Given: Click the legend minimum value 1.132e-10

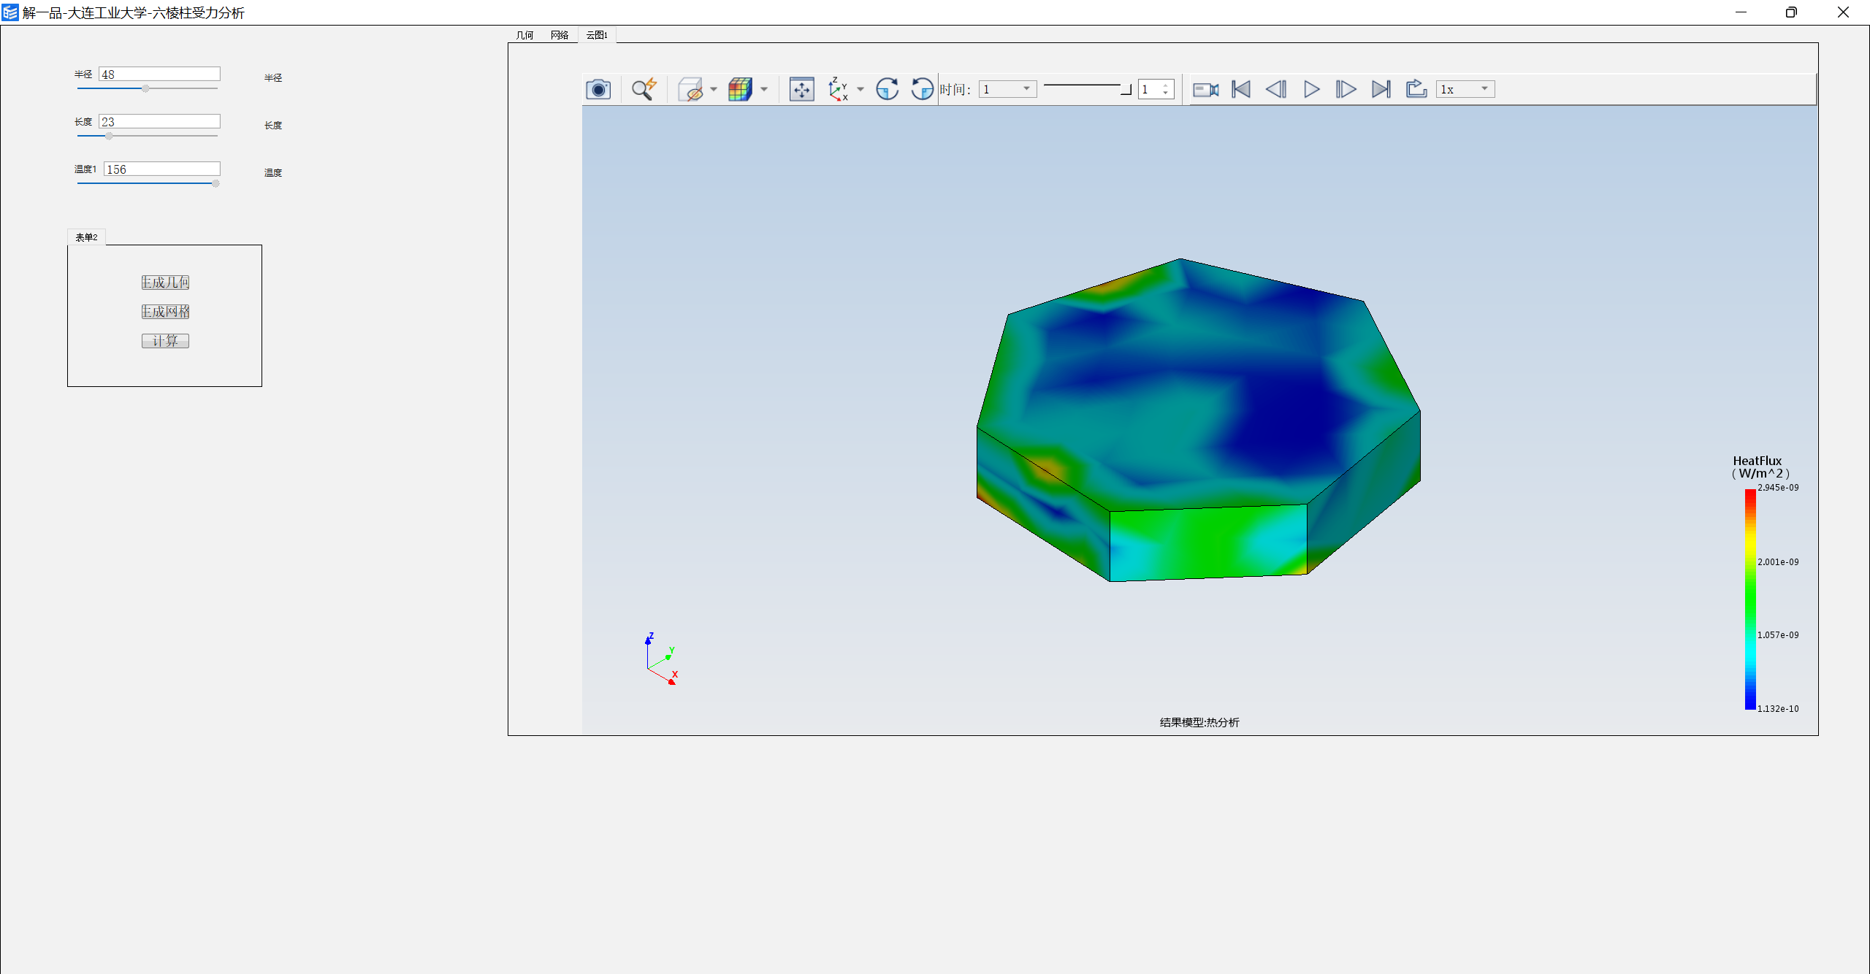Looking at the screenshot, I should (1778, 709).
